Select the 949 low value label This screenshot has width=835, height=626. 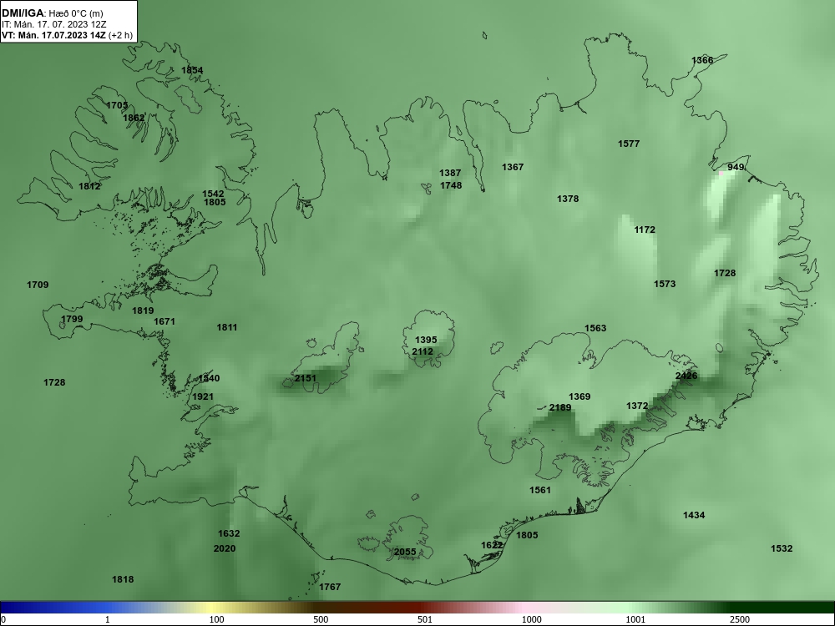click(736, 167)
